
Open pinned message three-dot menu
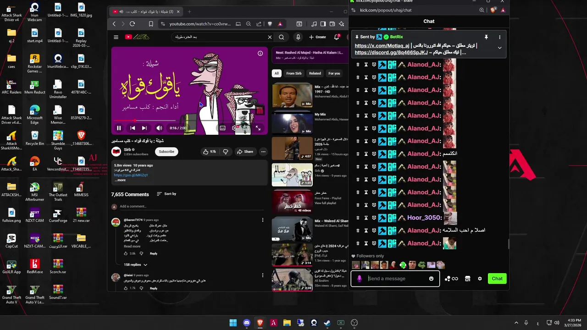tap(499, 37)
